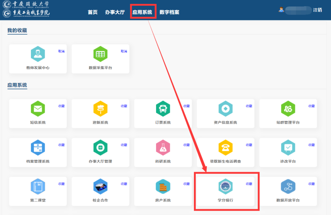Open the 资产信息系统 icon
This screenshot has height=215, width=331.
[x=226, y=109]
